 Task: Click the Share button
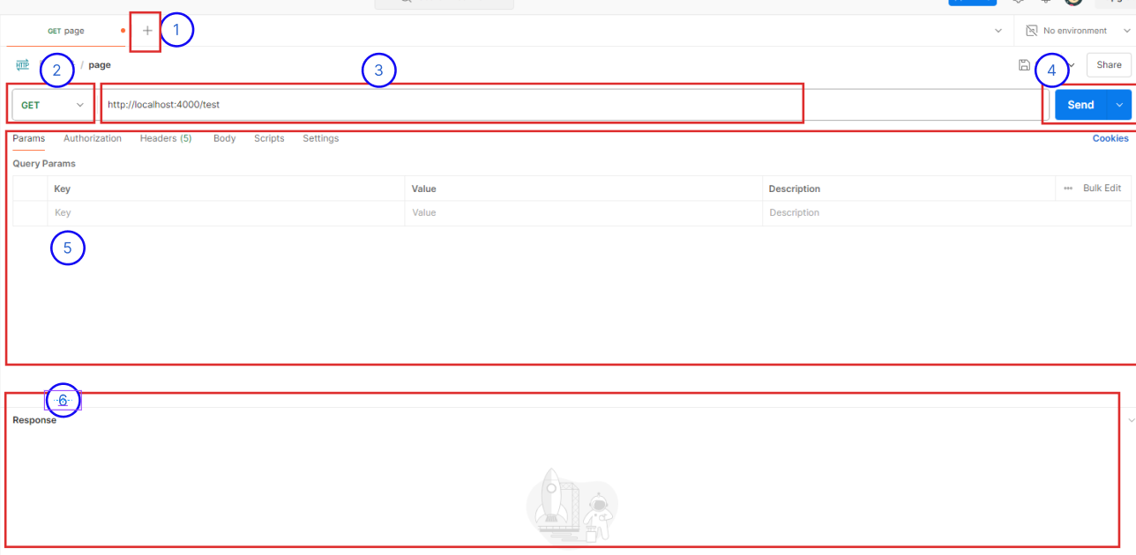[1109, 64]
